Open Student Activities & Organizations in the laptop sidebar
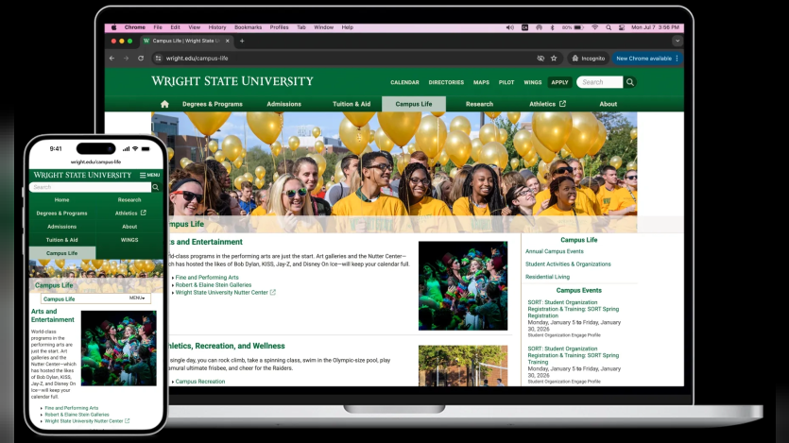789x443 pixels. tap(568, 264)
